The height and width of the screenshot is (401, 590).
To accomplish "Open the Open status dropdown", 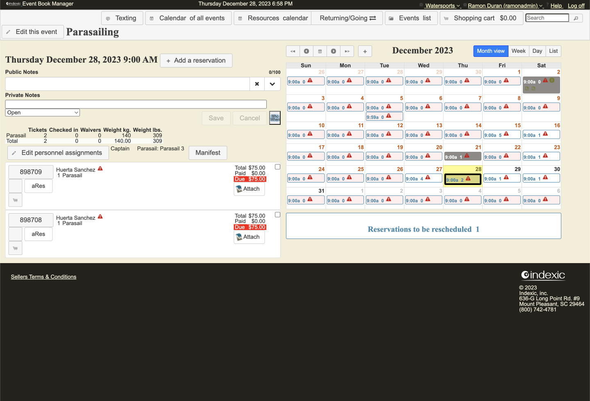I will [42, 112].
